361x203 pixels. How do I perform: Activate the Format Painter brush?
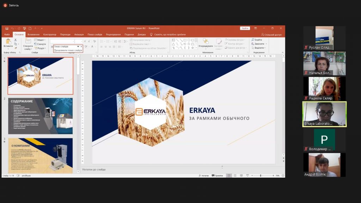[x=16, y=48]
